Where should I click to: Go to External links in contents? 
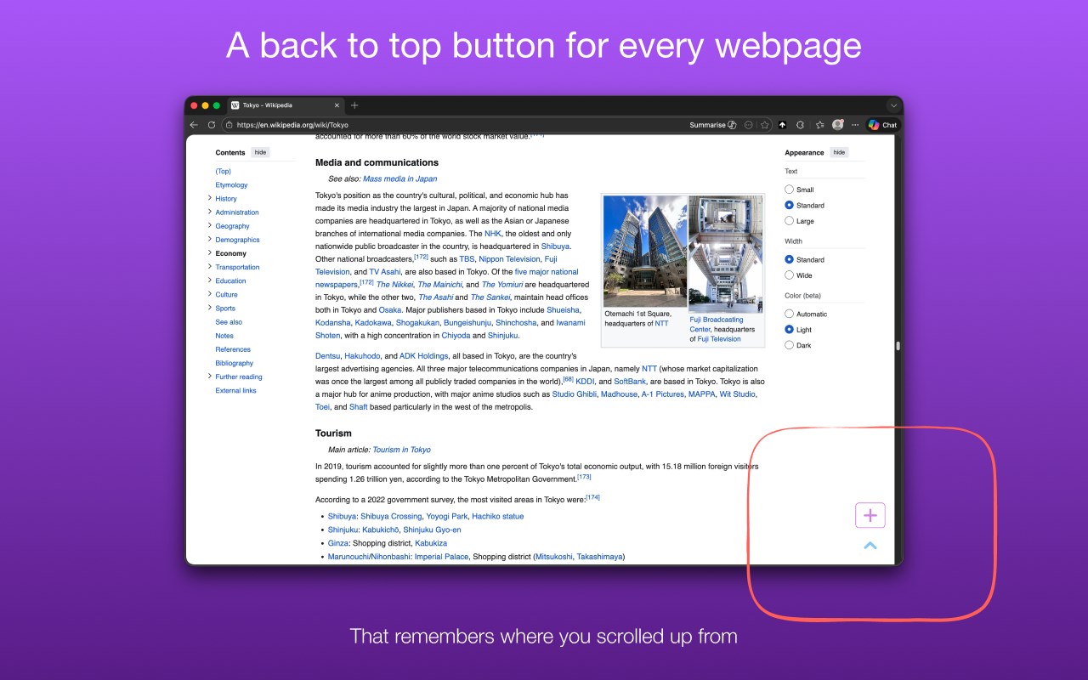tap(235, 390)
